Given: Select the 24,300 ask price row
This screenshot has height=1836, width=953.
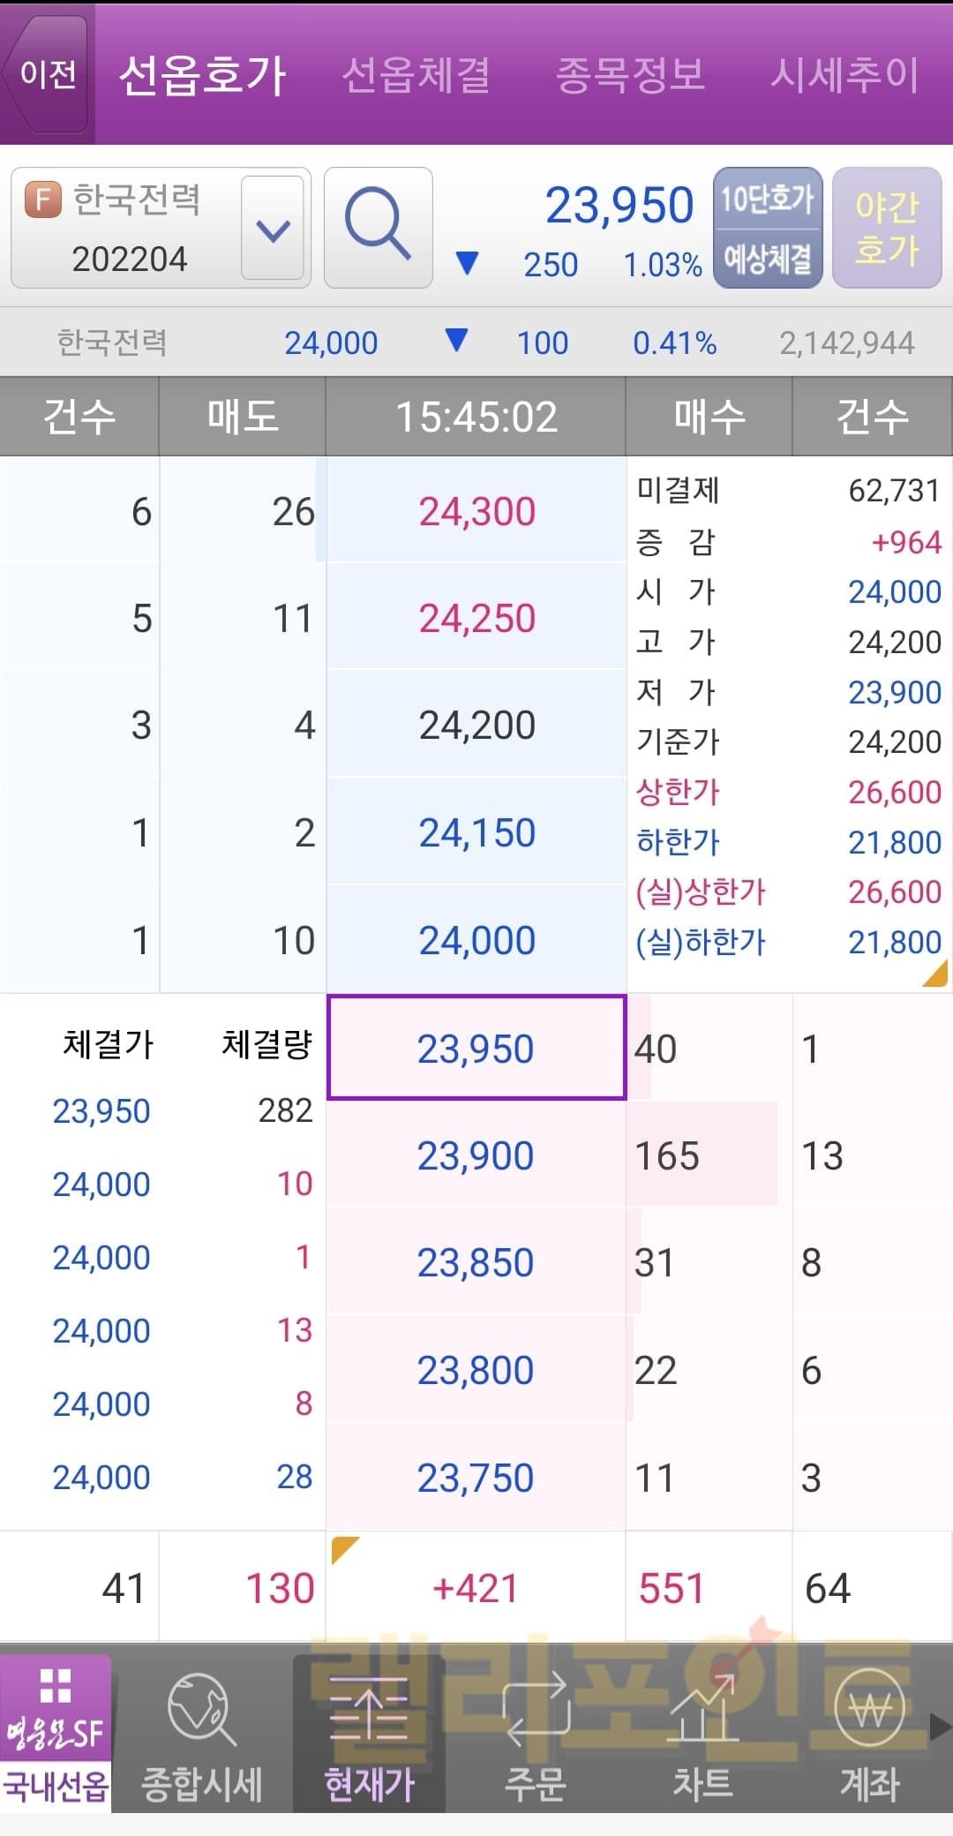Looking at the screenshot, I should tap(476, 512).
